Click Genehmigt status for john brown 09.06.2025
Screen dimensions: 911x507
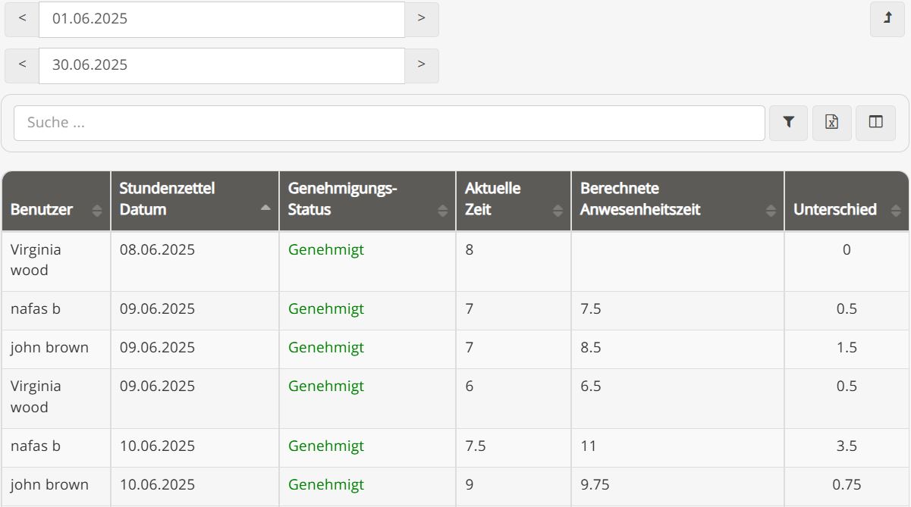click(x=326, y=347)
